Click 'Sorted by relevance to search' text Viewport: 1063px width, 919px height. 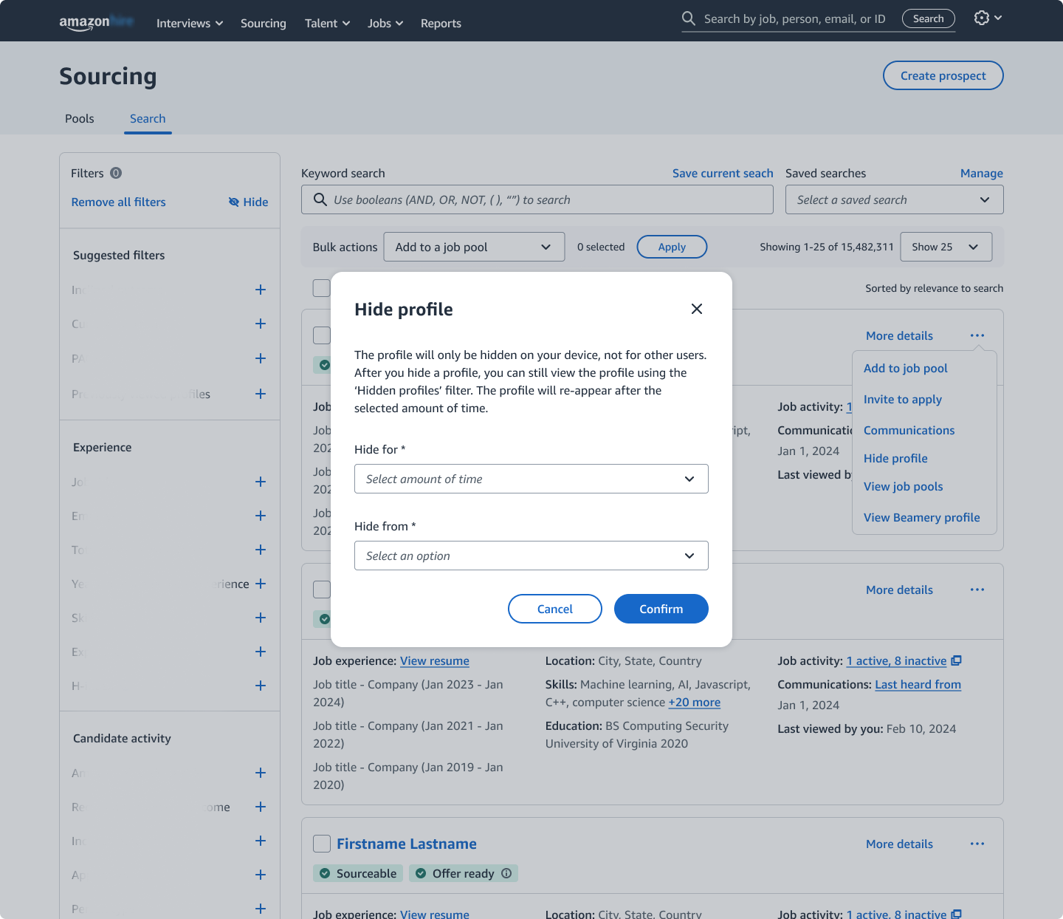[x=935, y=288]
